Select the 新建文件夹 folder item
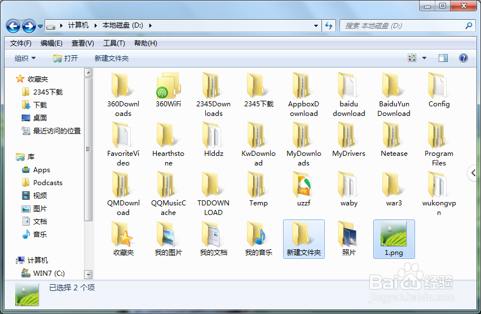 click(x=304, y=239)
